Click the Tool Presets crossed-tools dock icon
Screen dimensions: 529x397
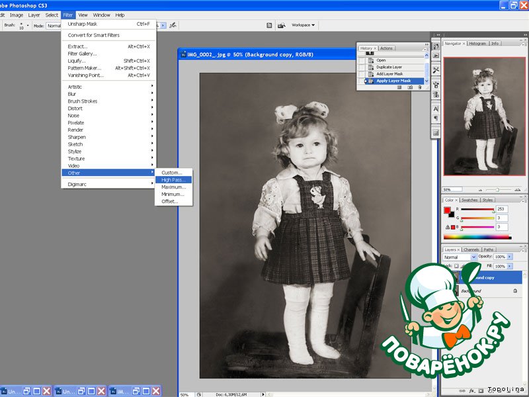coord(436,70)
